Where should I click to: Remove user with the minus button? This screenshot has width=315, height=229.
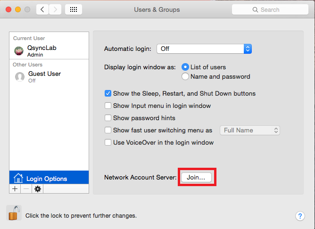coord(26,189)
